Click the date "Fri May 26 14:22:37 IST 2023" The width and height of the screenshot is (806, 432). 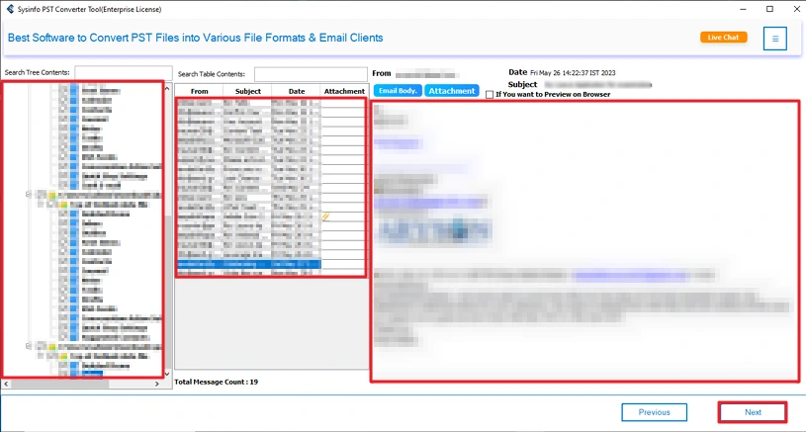(573, 73)
